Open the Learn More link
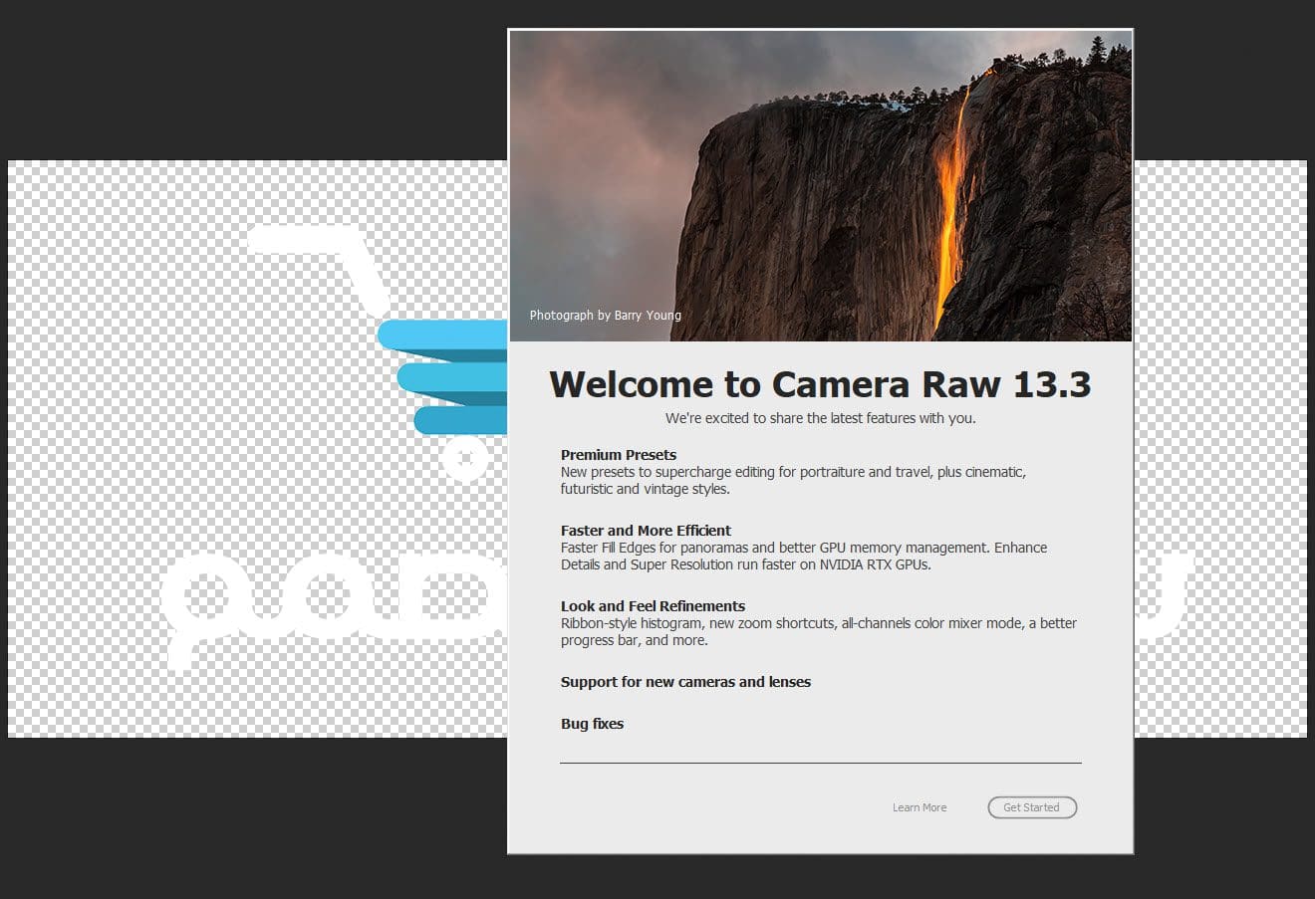This screenshot has height=899, width=1315. [x=919, y=807]
